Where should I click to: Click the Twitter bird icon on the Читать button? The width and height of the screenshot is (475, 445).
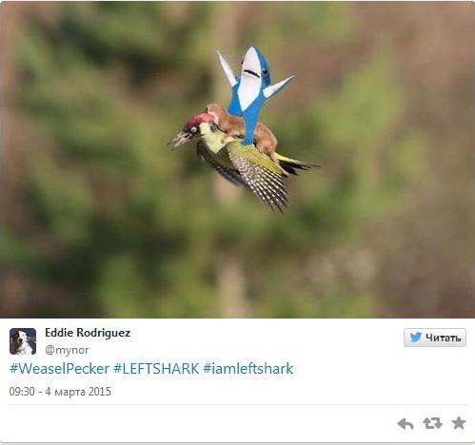415,338
